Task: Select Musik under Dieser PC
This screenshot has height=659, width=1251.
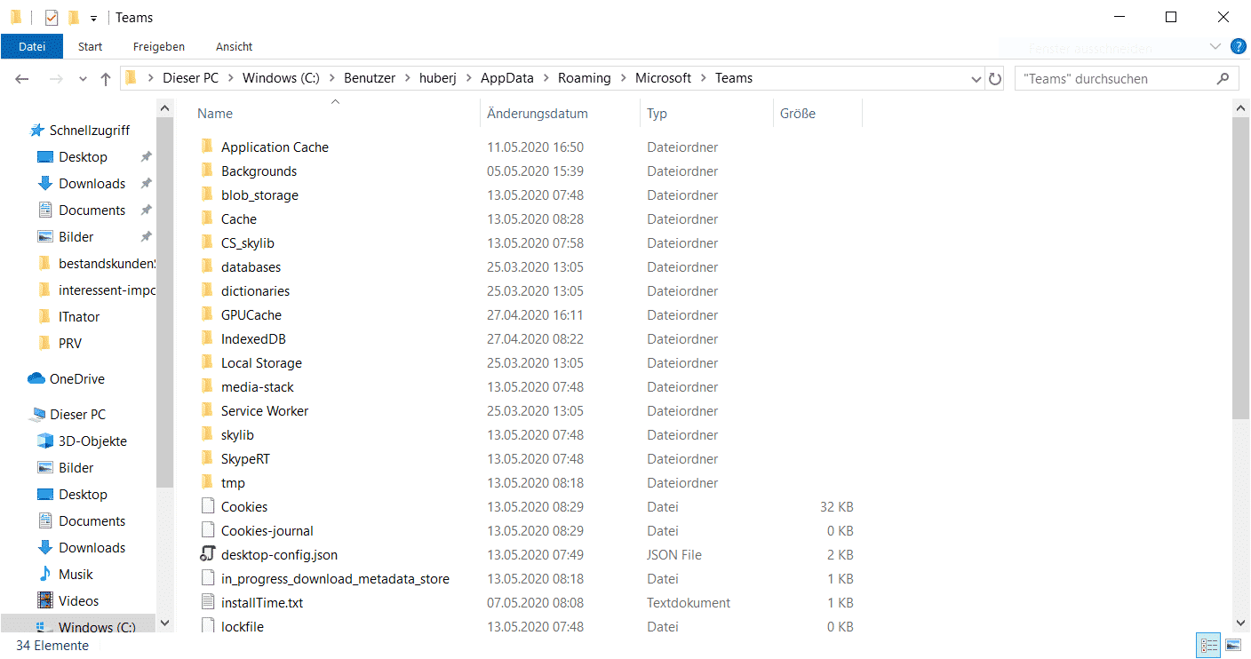Action: 76,575
